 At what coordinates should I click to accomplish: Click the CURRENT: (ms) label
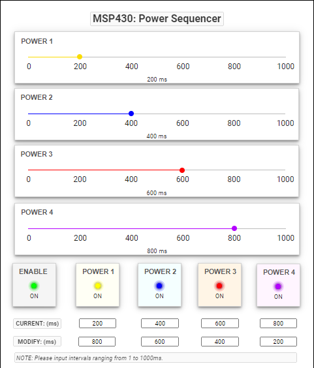(x=37, y=324)
